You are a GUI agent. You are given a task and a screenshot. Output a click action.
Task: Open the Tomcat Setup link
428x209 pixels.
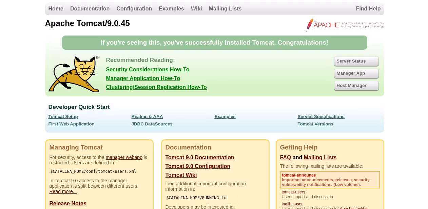63,117
